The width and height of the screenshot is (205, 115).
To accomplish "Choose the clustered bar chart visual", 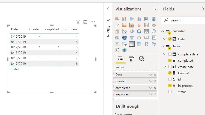I will [x=132, y=19].
